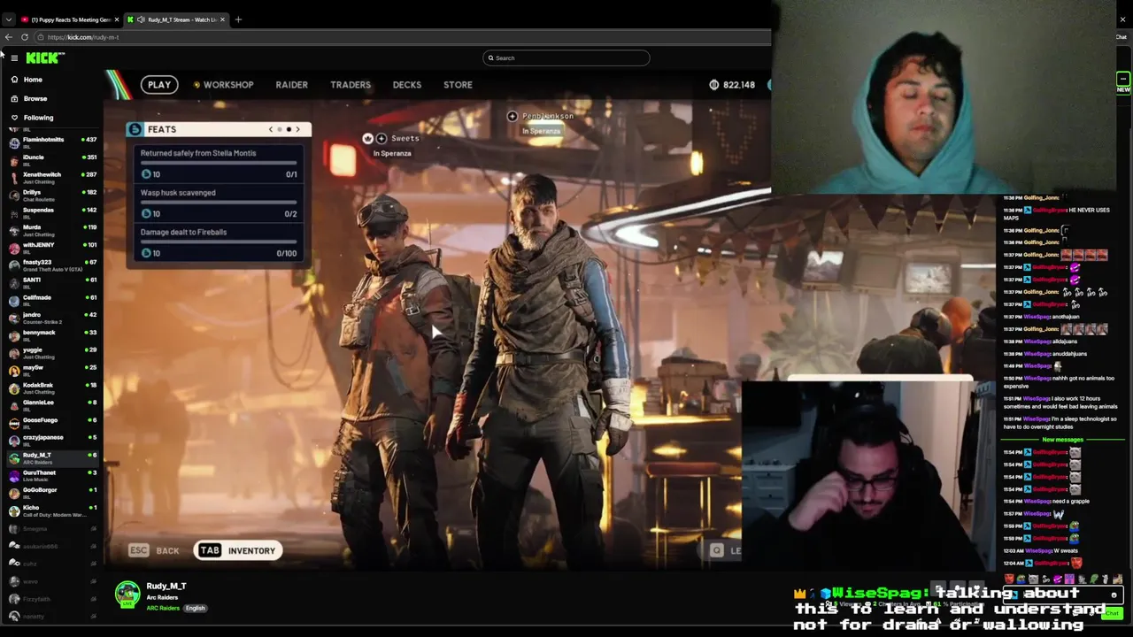Image resolution: width=1133 pixels, height=637 pixels.
Task: Click 'New messages' divider in chat
Action: click(x=1062, y=440)
